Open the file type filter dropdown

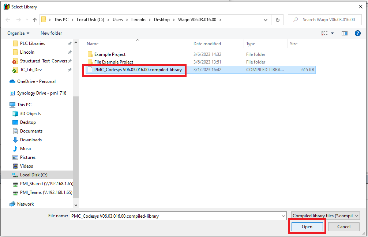[326, 216]
